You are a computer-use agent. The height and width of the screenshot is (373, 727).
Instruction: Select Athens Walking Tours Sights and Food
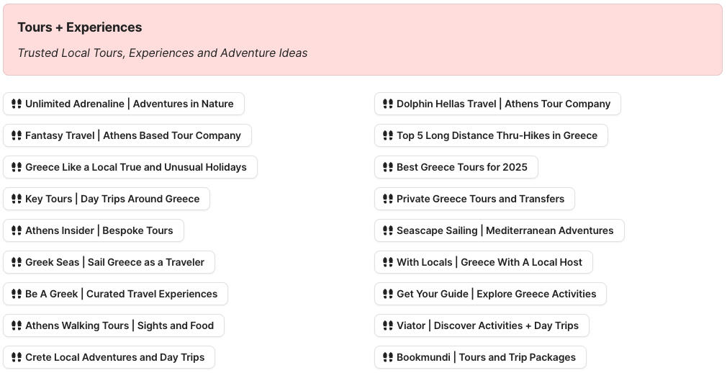tap(119, 325)
